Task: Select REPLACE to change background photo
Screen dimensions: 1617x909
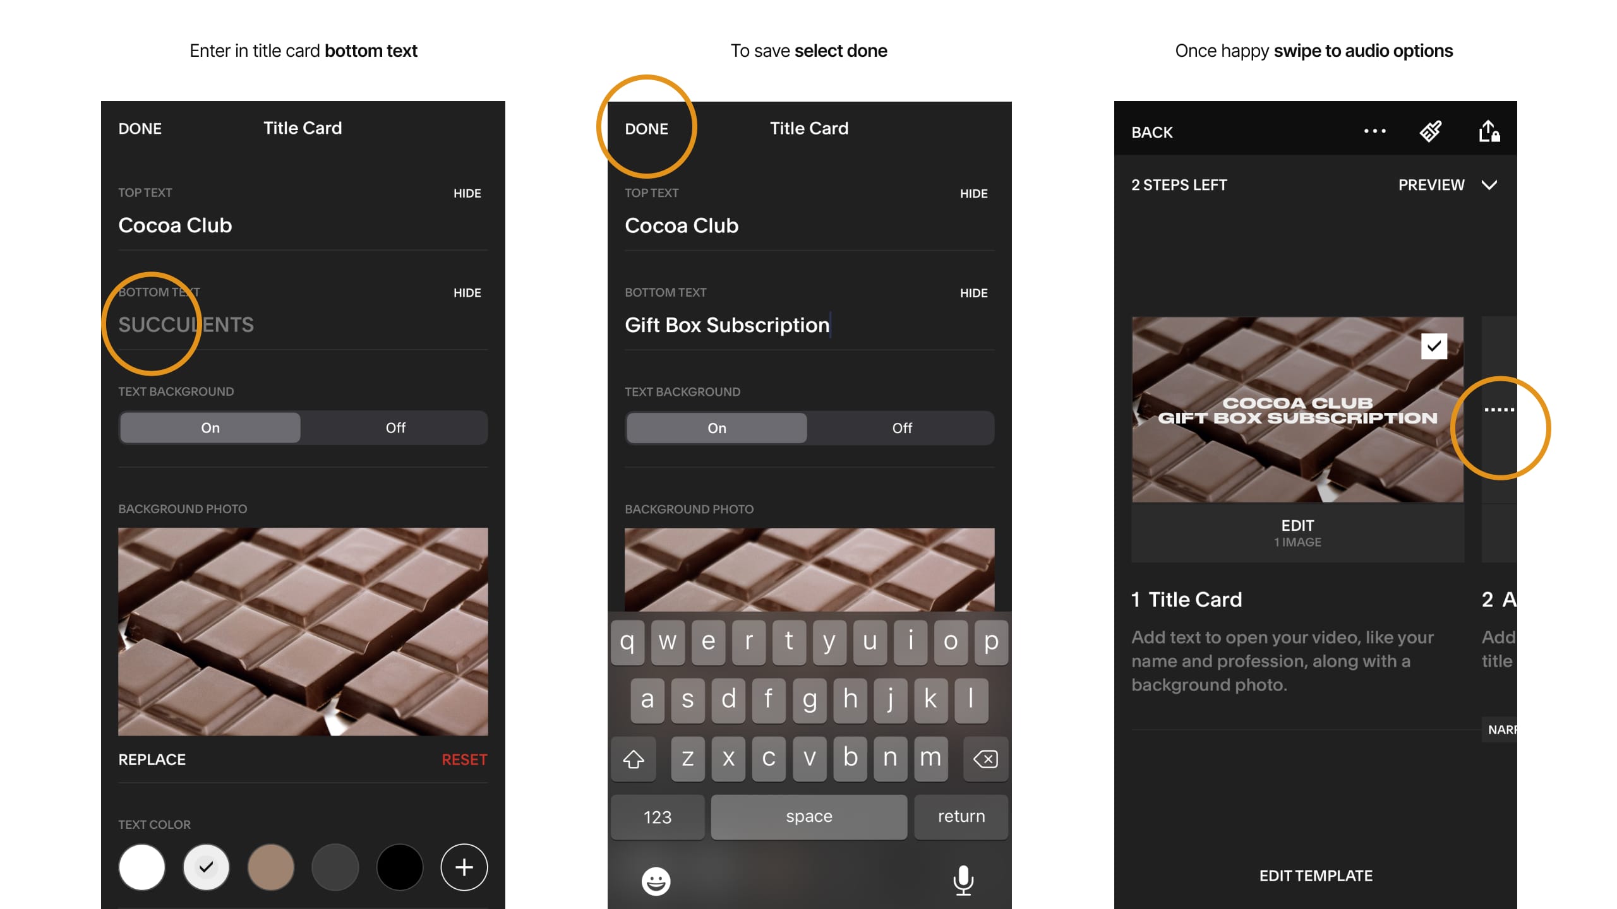Action: click(151, 759)
